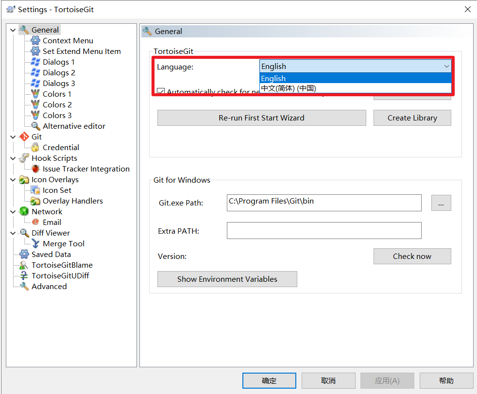Click the Advanced wrench icon
Viewport: 477px width, 394px height.
(x=24, y=286)
